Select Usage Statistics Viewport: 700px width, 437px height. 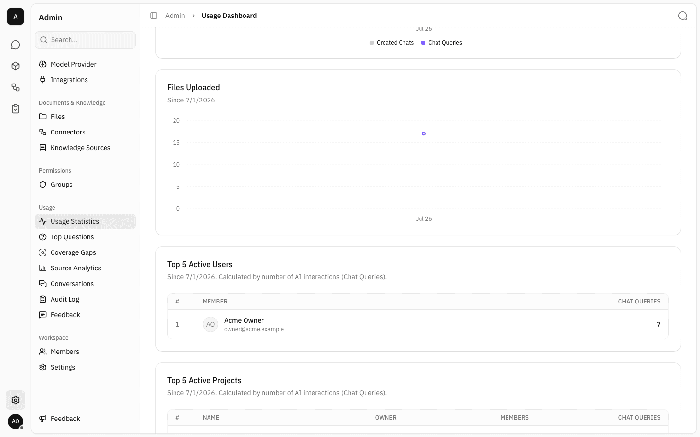[85, 221]
